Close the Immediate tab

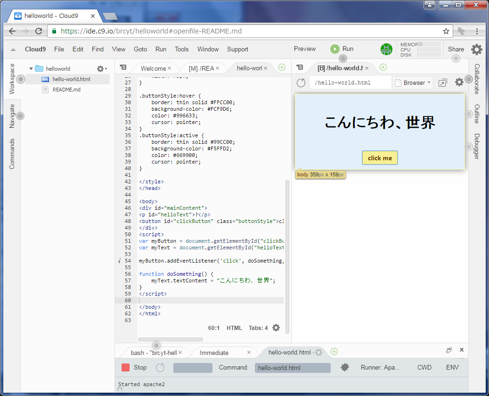(249, 352)
